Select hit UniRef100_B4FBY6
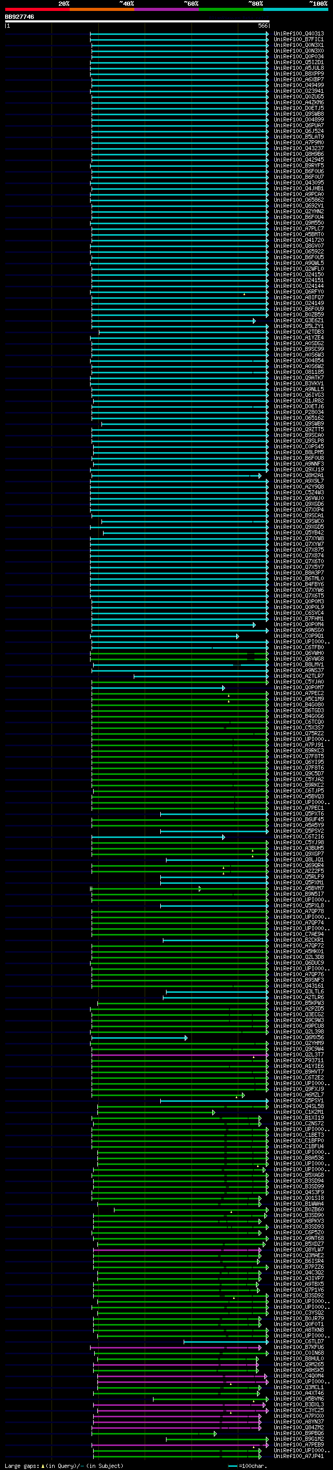 [x=299, y=585]
